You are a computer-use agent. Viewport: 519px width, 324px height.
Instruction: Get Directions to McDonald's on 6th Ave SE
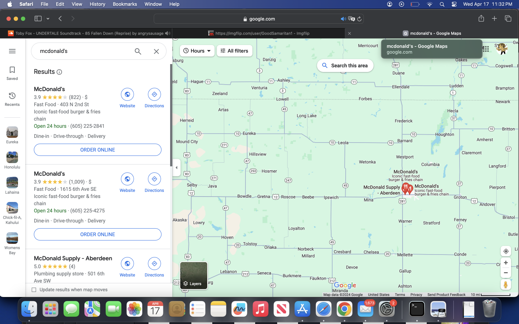click(154, 183)
